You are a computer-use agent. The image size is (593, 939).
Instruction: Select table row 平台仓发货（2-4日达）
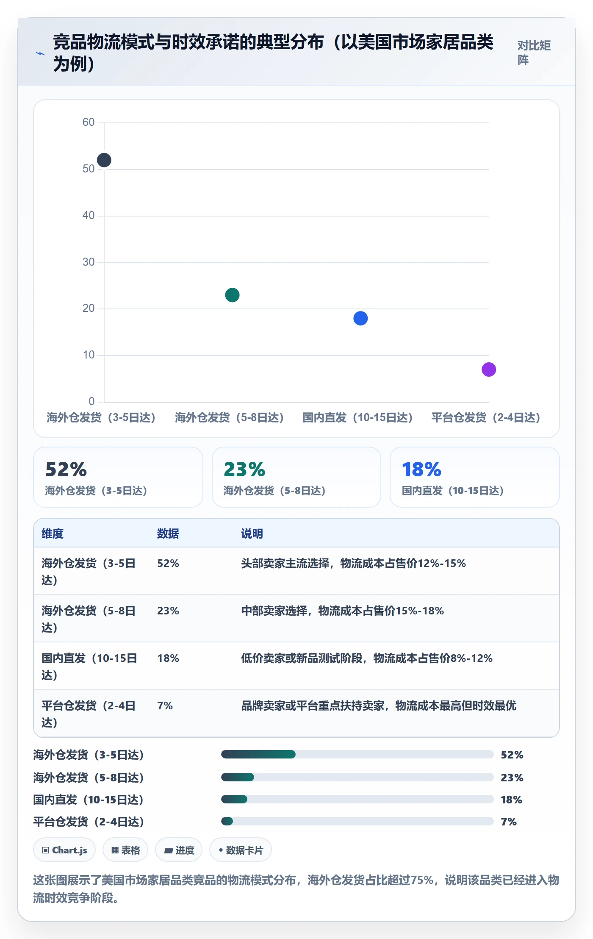click(x=296, y=714)
